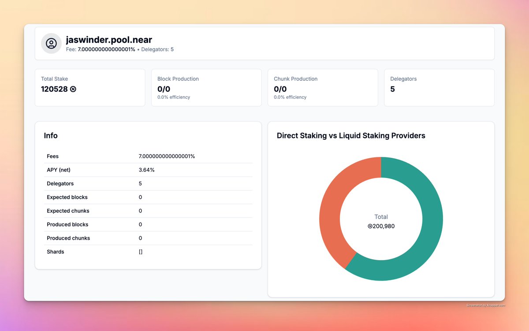Viewport: 529px width, 331px height.
Task: Click the Direct Staking vs Liquid Staking heading
Action: [351, 136]
